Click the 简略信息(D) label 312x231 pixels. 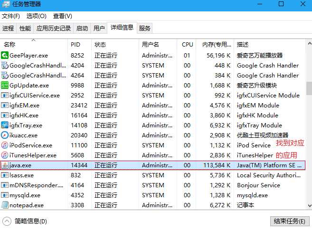31,221
